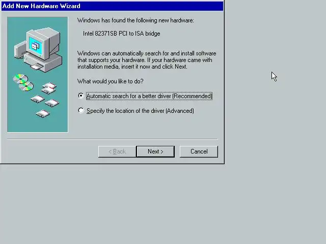Click the "What would you like to do?" text
Image resolution: width=326 pixels, height=244 pixels.
pos(111,81)
